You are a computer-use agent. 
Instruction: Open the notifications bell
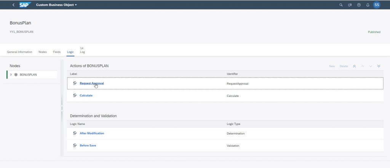[x=368, y=5]
